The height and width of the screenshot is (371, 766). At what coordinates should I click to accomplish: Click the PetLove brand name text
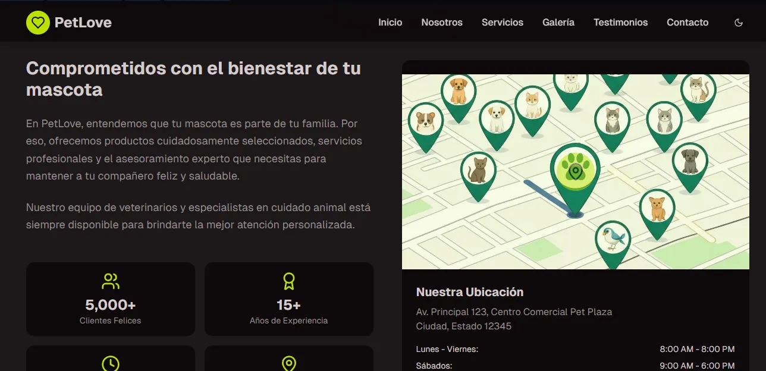click(x=83, y=23)
